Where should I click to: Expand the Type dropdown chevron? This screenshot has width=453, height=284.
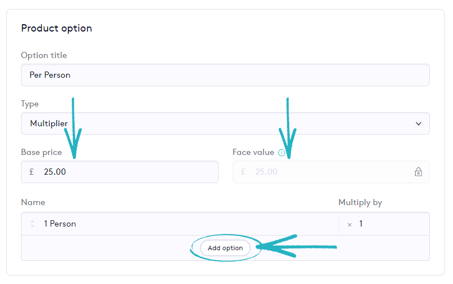point(418,123)
